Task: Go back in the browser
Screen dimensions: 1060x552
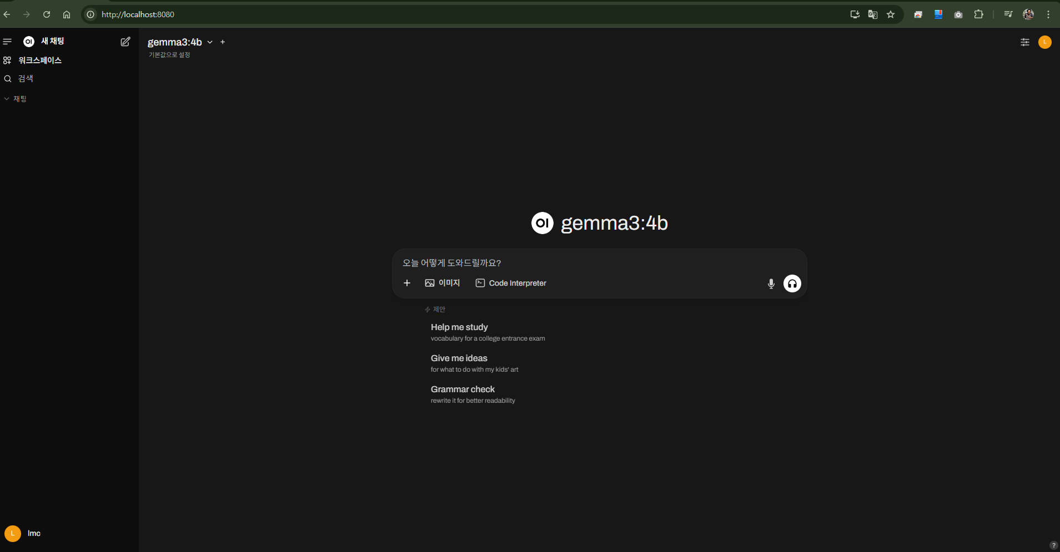Action: click(x=7, y=14)
